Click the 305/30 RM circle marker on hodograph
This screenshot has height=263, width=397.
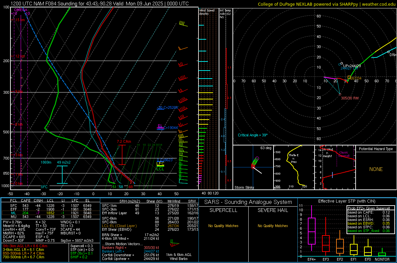tap(340, 94)
